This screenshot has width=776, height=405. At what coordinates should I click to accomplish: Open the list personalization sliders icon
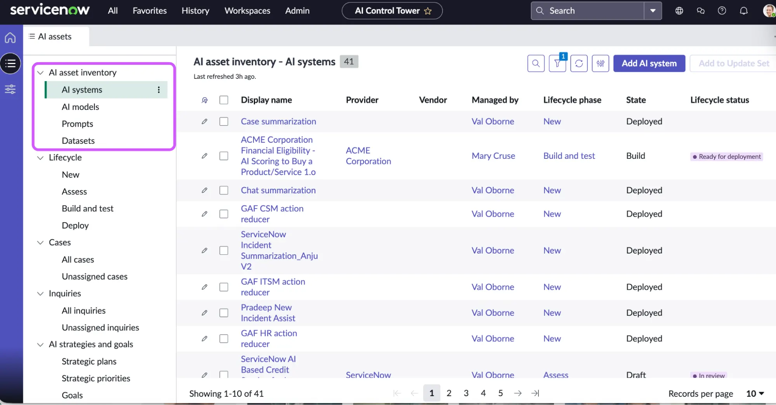tap(601, 63)
